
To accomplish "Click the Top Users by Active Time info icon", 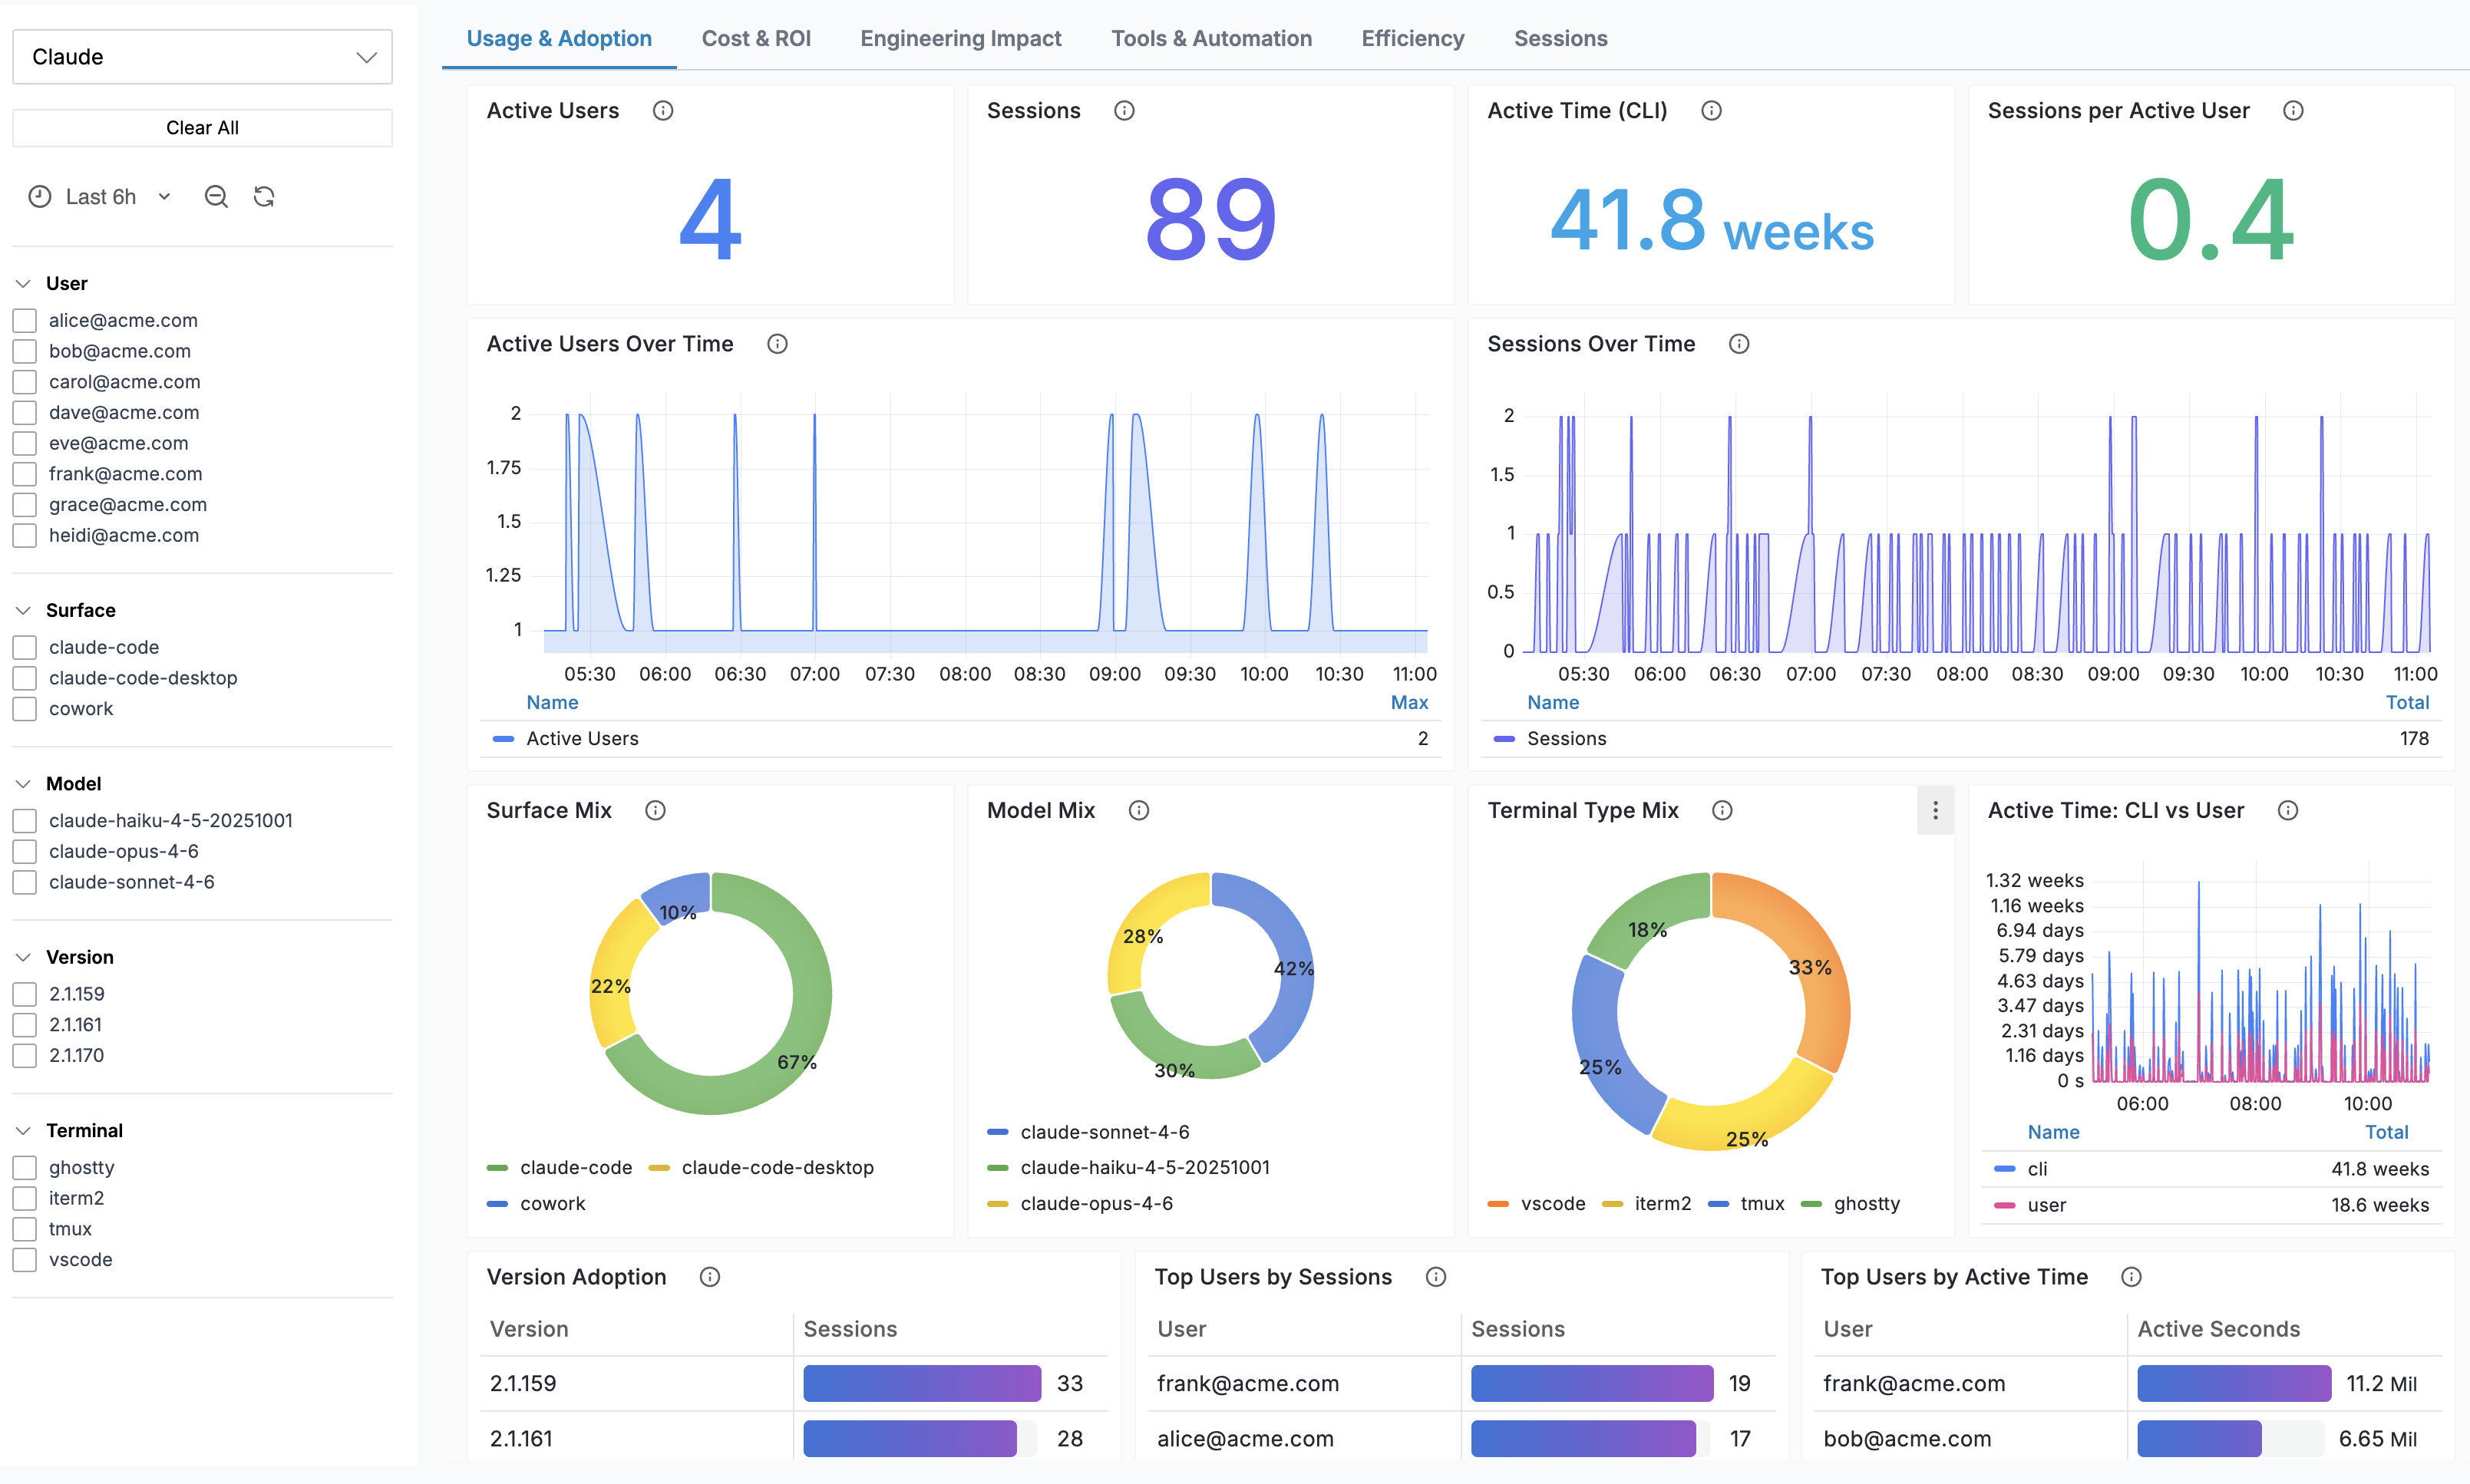I will point(2131,1277).
